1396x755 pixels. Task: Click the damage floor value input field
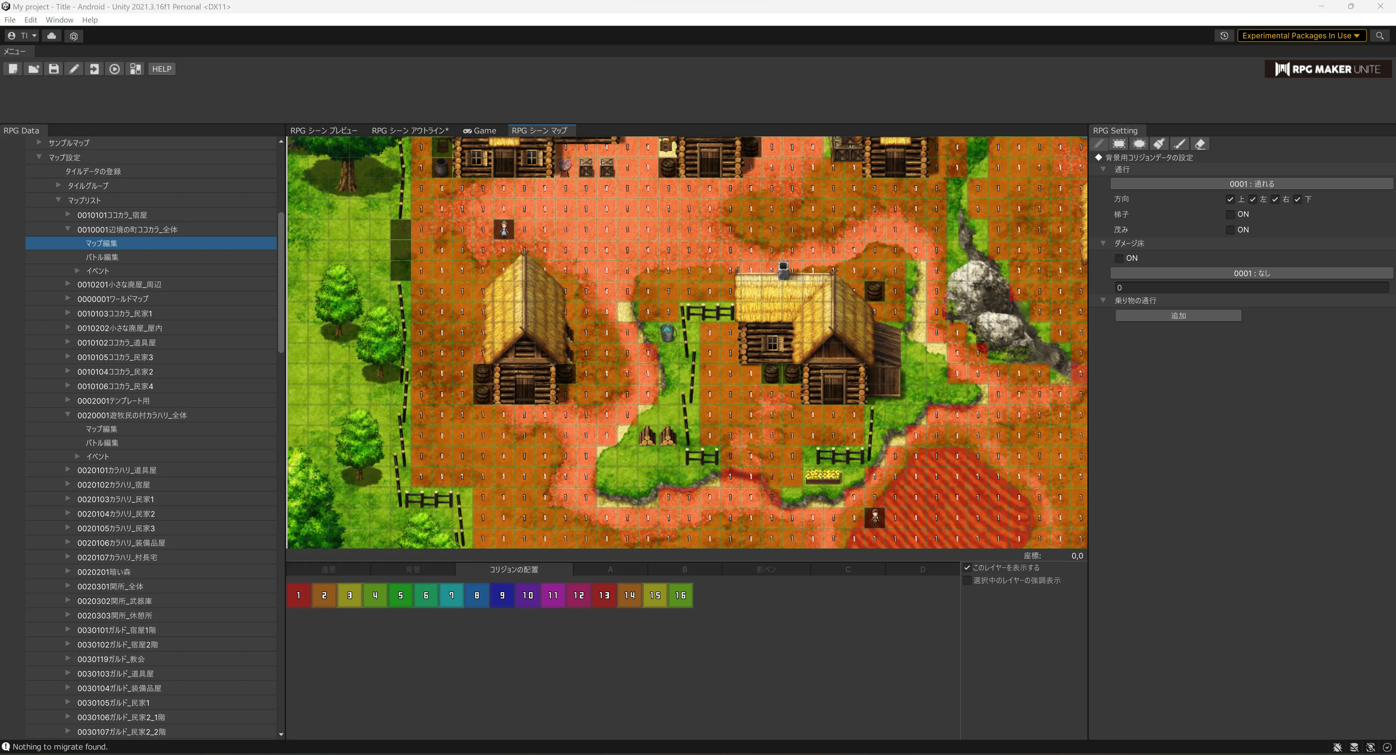[1251, 288]
